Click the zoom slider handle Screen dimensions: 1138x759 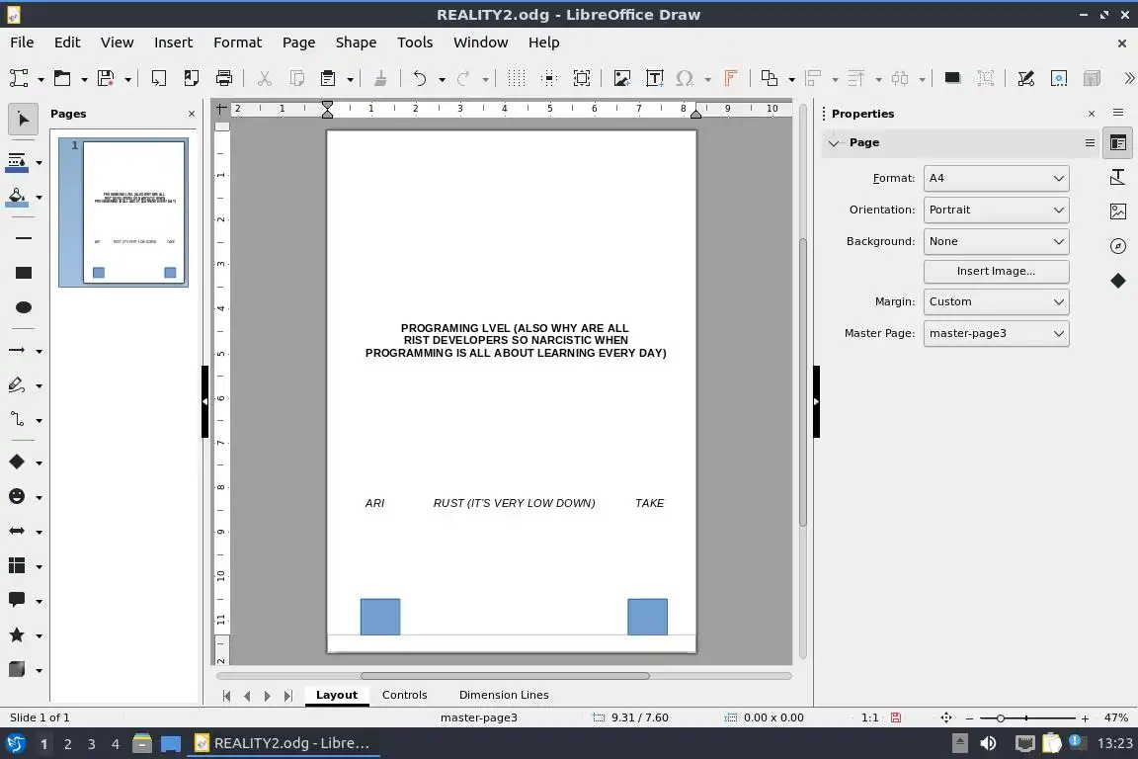tap(1000, 718)
